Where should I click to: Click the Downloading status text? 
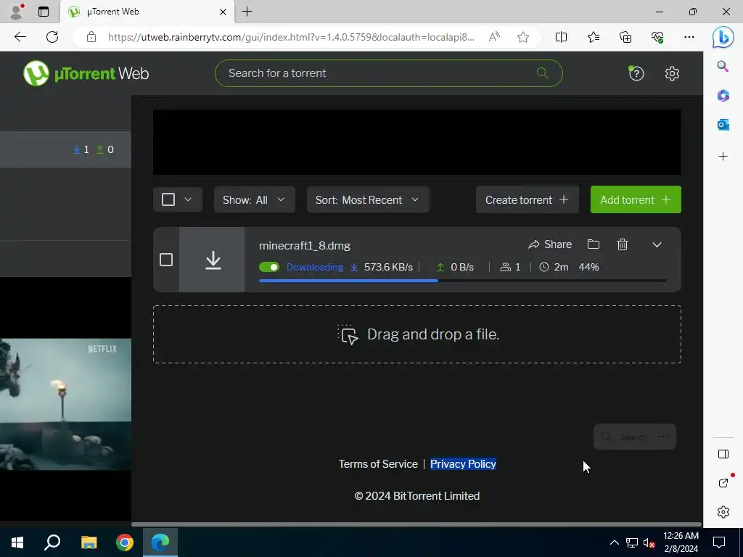[315, 267]
